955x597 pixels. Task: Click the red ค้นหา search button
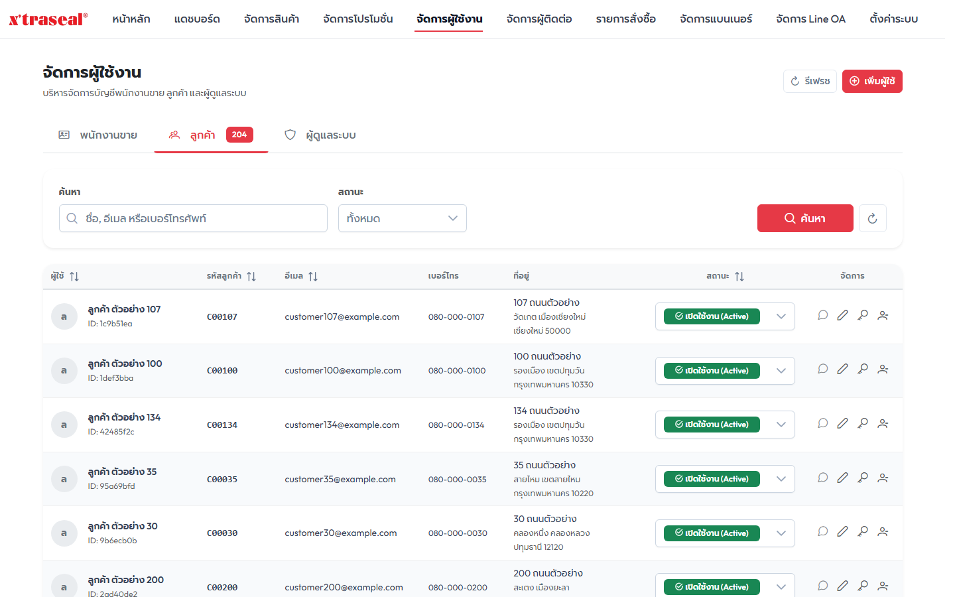click(x=805, y=218)
